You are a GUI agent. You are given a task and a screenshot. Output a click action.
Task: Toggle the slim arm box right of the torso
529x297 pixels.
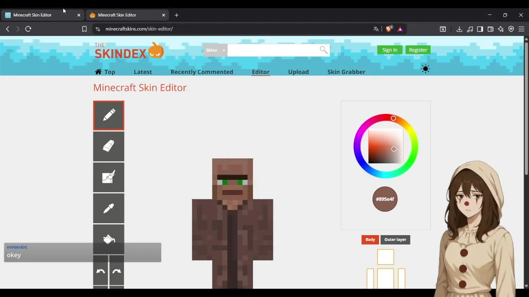401,279
